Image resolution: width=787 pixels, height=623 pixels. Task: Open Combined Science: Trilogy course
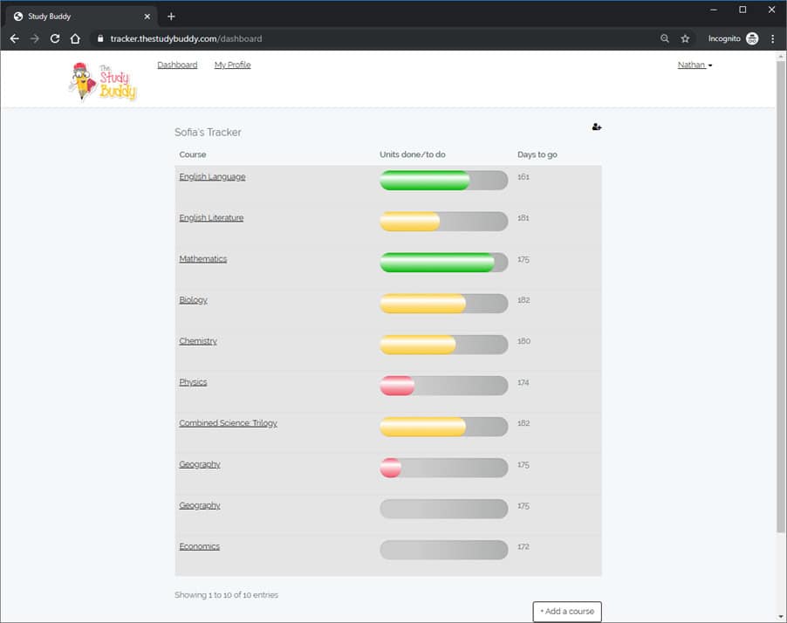[x=228, y=423]
